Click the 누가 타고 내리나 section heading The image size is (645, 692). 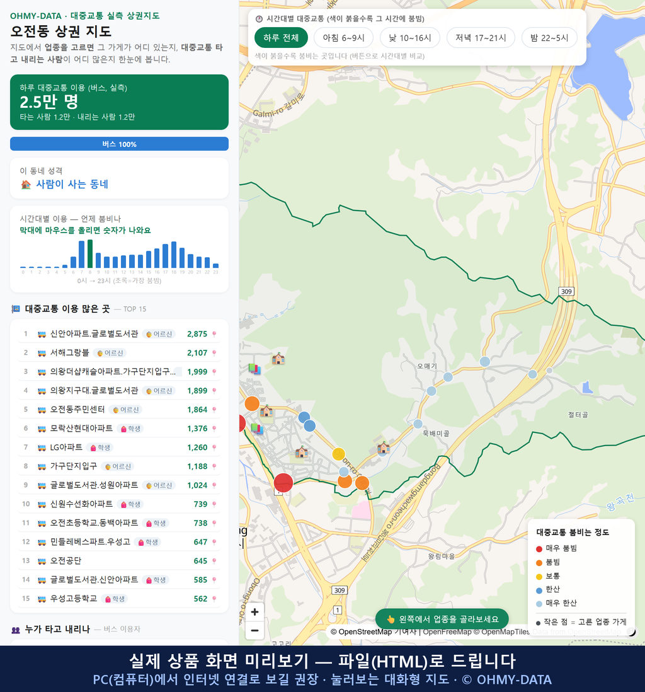coord(57,630)
